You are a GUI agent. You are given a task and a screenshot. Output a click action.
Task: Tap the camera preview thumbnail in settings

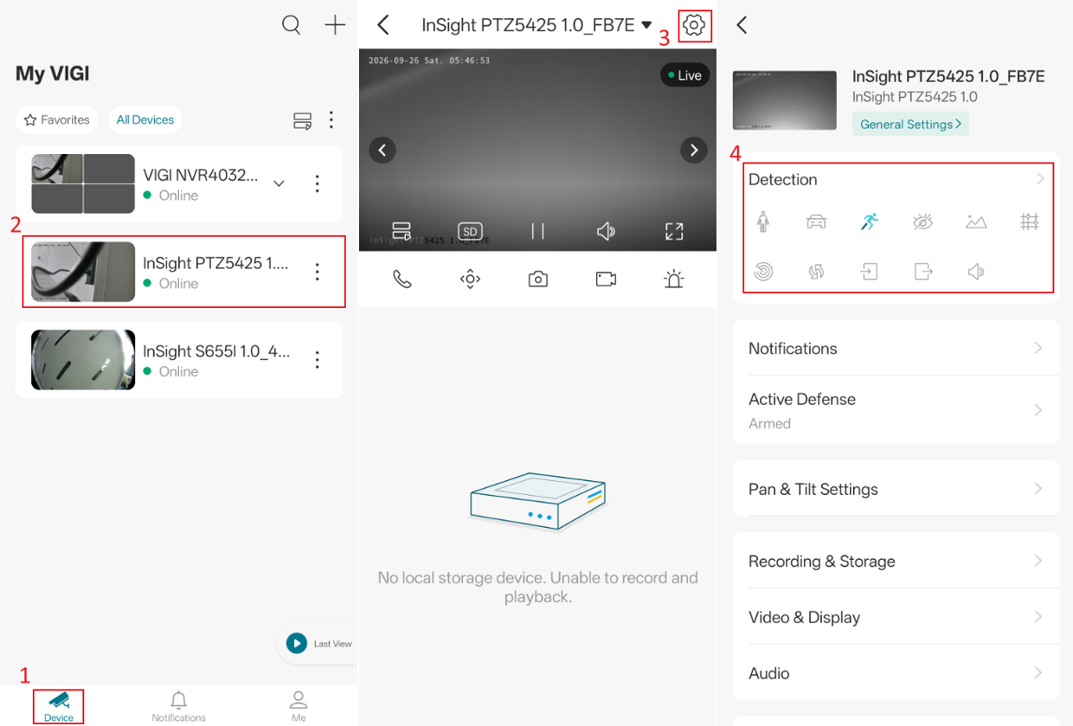(785, 100)
